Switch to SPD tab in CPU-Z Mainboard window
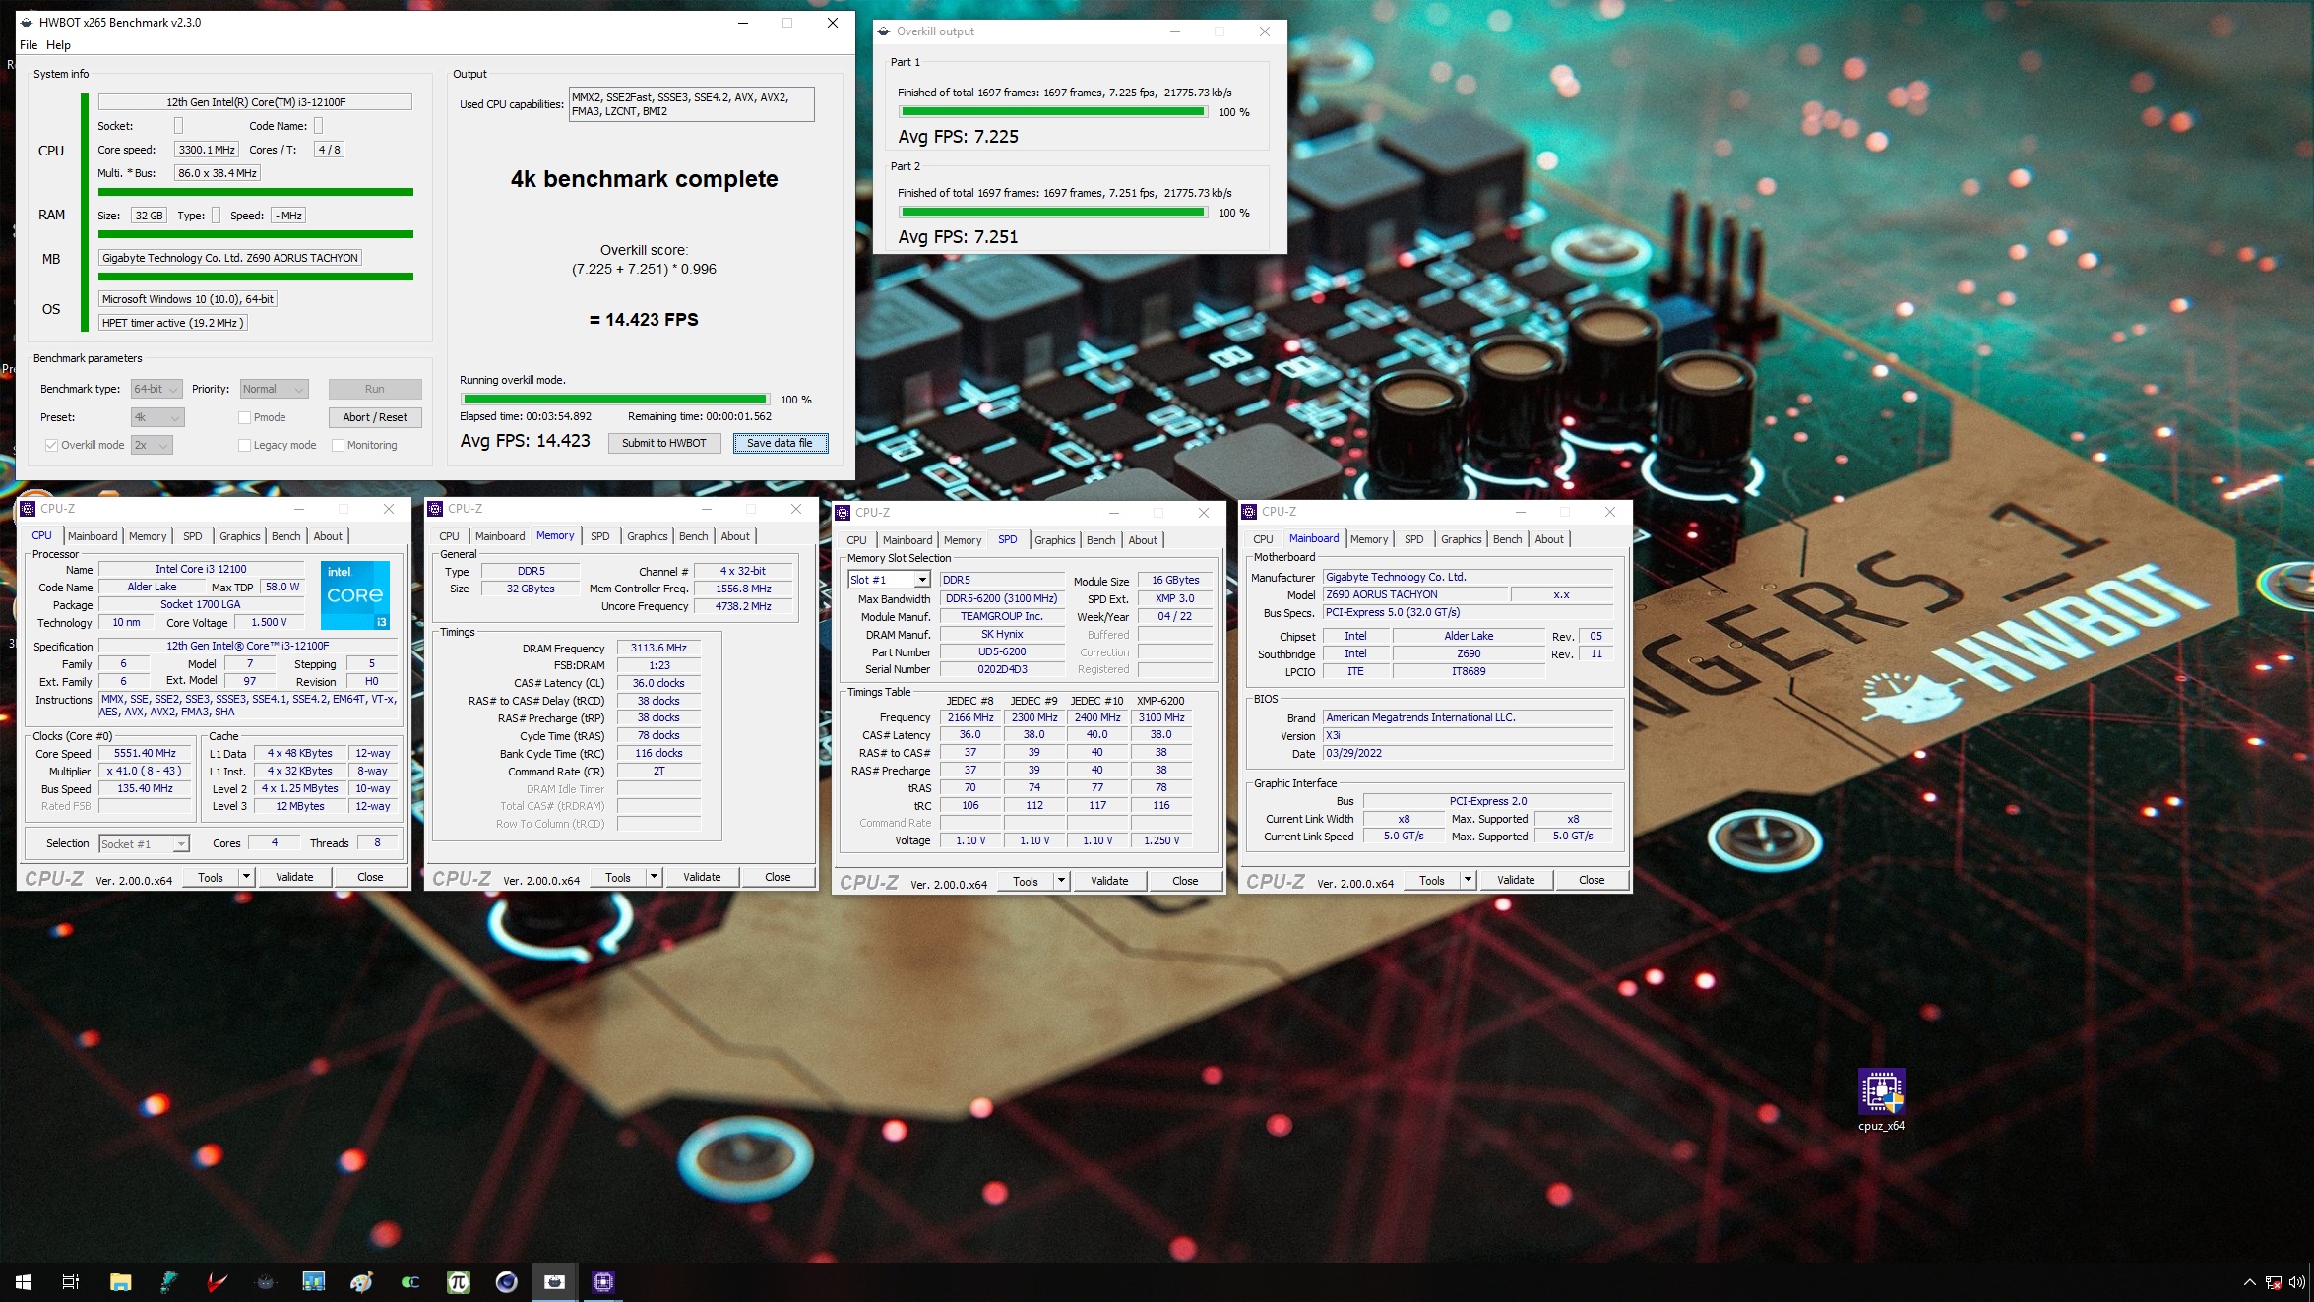 tap(1413, 539)
